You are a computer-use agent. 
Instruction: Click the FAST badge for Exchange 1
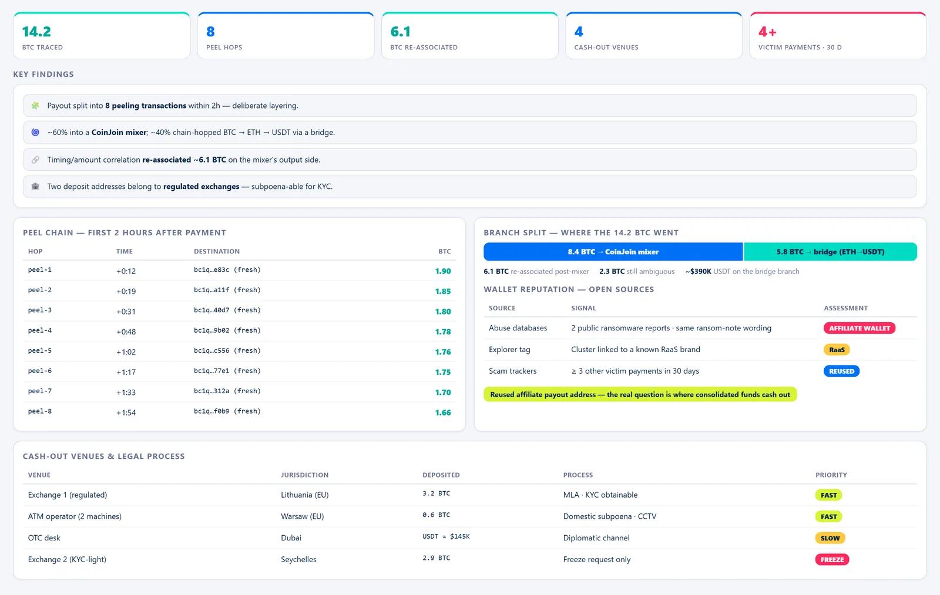[828, 495]
